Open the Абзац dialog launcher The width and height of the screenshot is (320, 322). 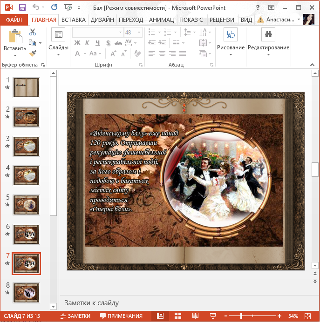[x=211, y=65]
